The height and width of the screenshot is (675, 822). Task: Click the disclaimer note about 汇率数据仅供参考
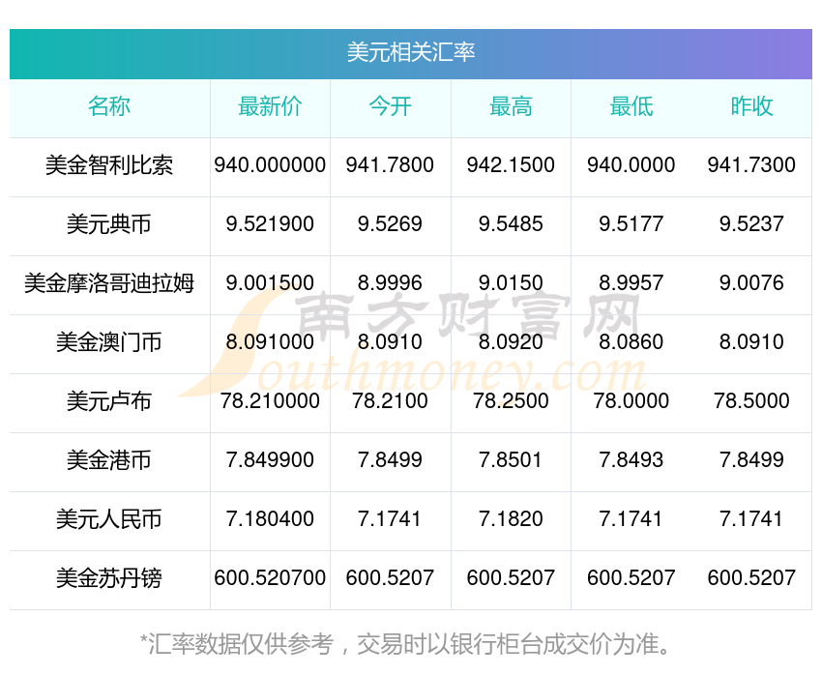coord(404,644)
